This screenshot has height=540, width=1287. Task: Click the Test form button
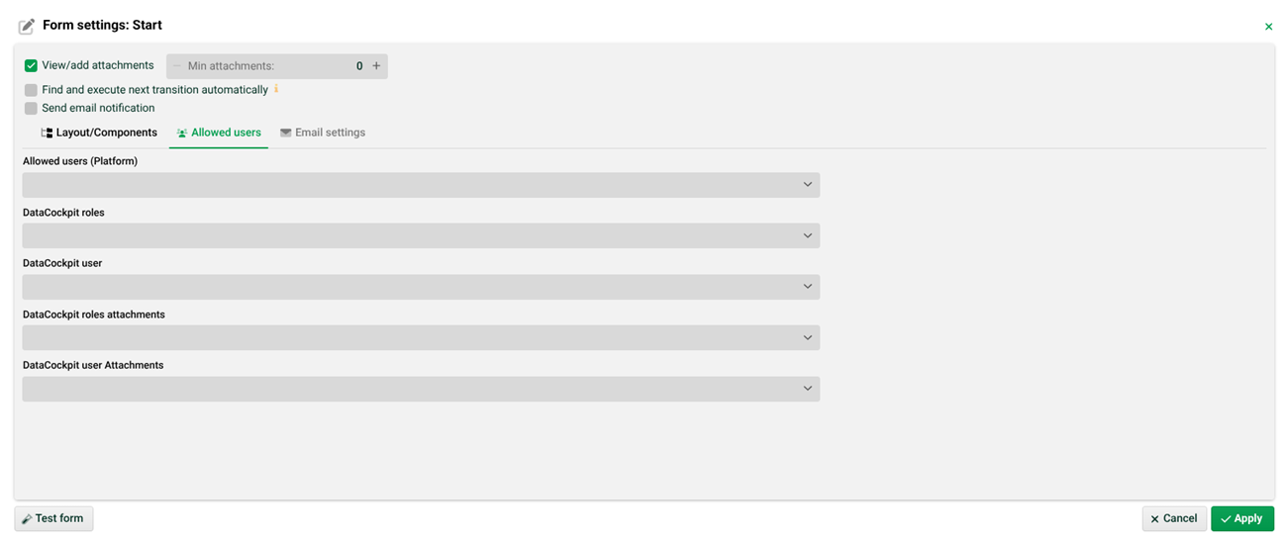pos(53,518)
